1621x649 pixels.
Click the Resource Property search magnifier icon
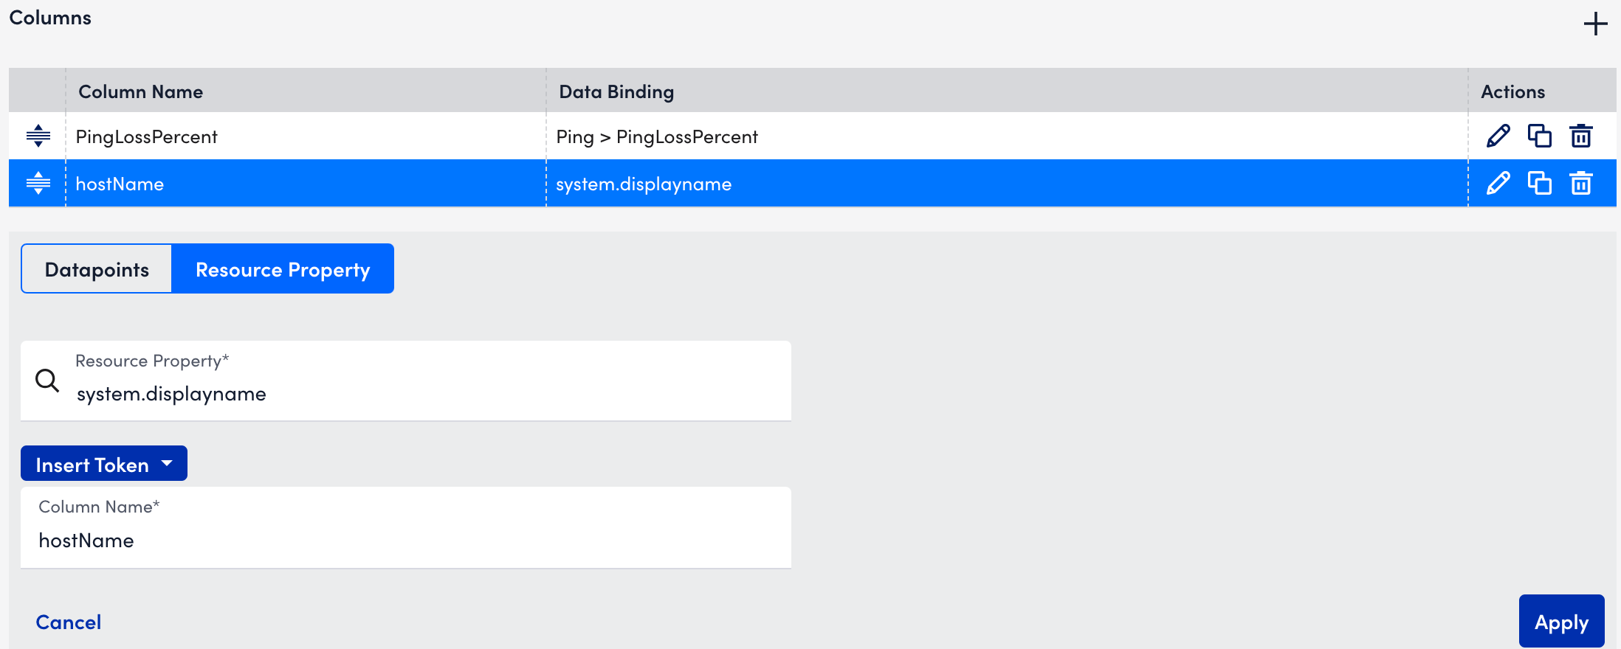(x=47, y=381)
